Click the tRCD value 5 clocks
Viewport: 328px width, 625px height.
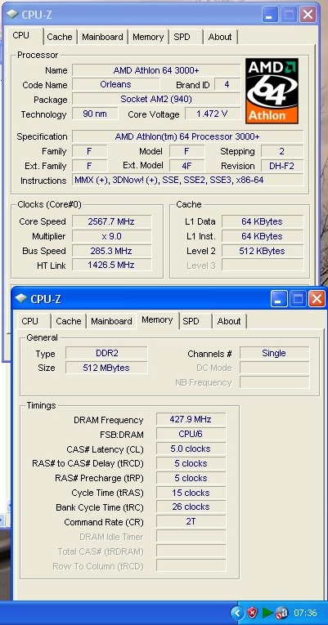click(x=191, y=463)
